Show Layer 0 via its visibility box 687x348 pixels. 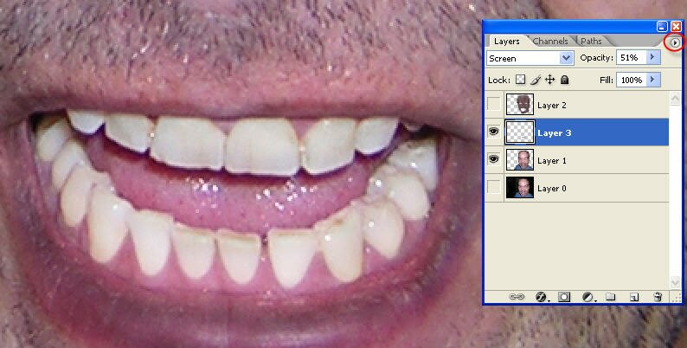[x=494, y=187]
